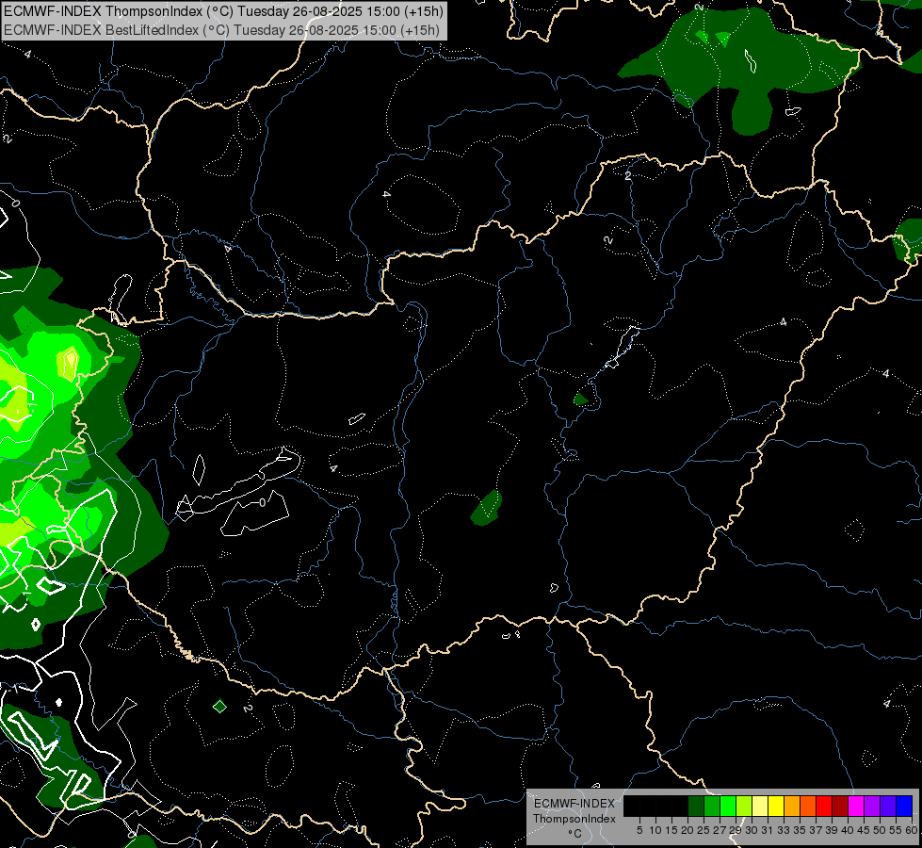Click the pure yellow 31-33 legend swatch
Screen dimensions: 922x848
pos(776,806)
